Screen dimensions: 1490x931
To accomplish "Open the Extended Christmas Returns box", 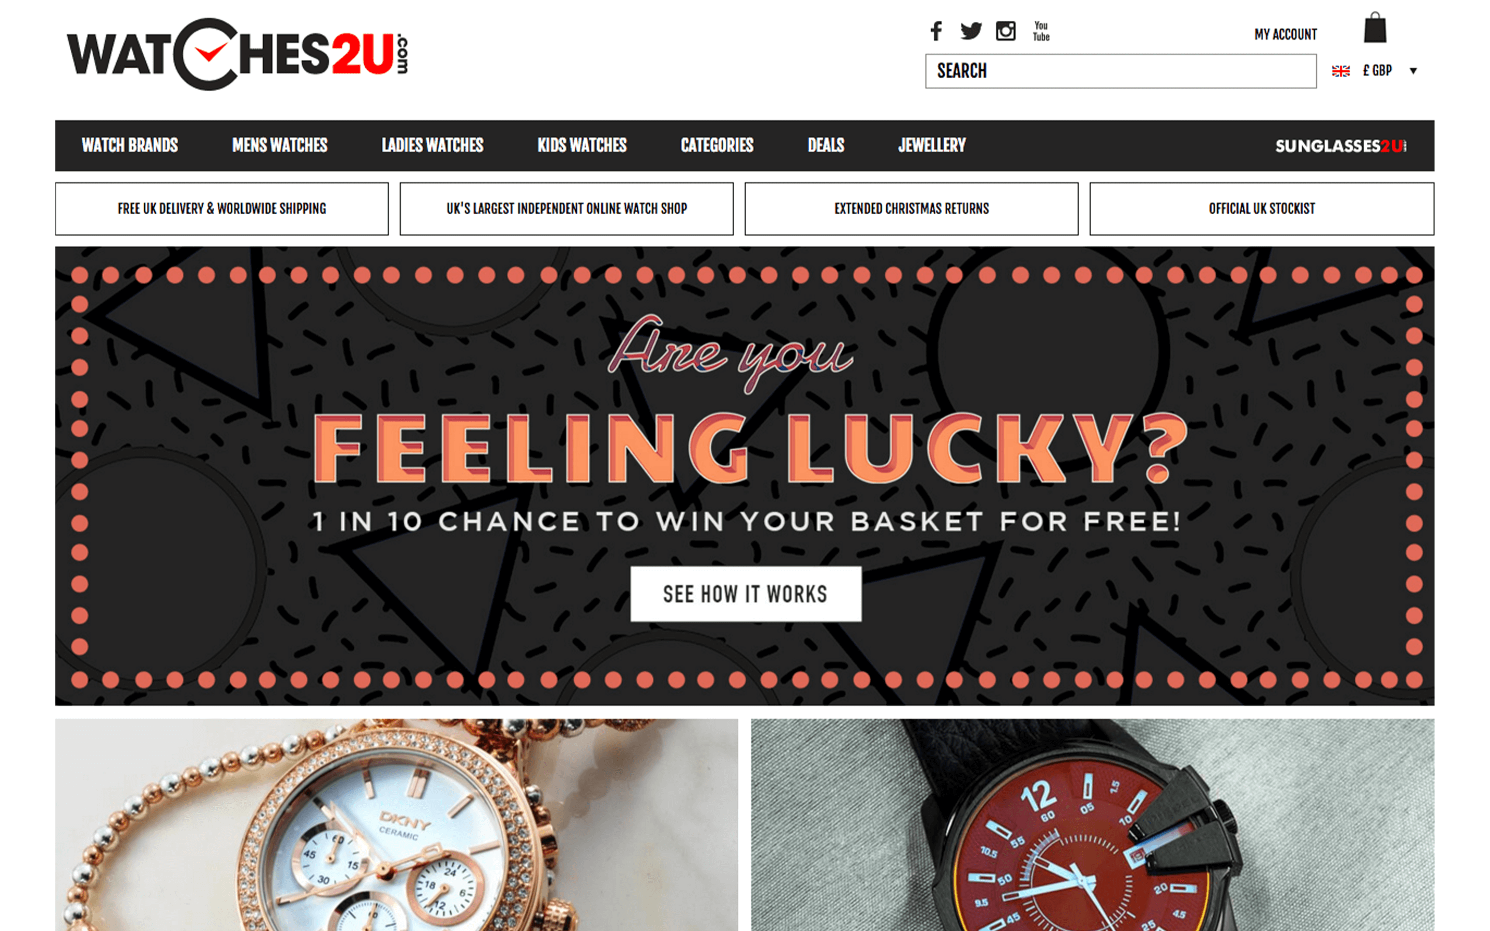I will pyautogui.click(x=912, y=209).
